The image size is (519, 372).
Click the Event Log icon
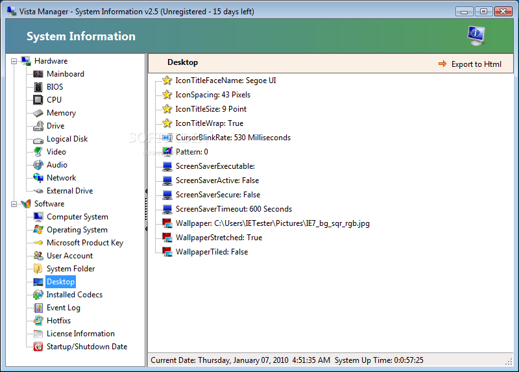38,308
